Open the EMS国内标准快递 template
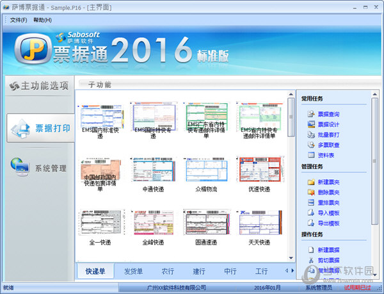384x294 pixels. (100, 120)
